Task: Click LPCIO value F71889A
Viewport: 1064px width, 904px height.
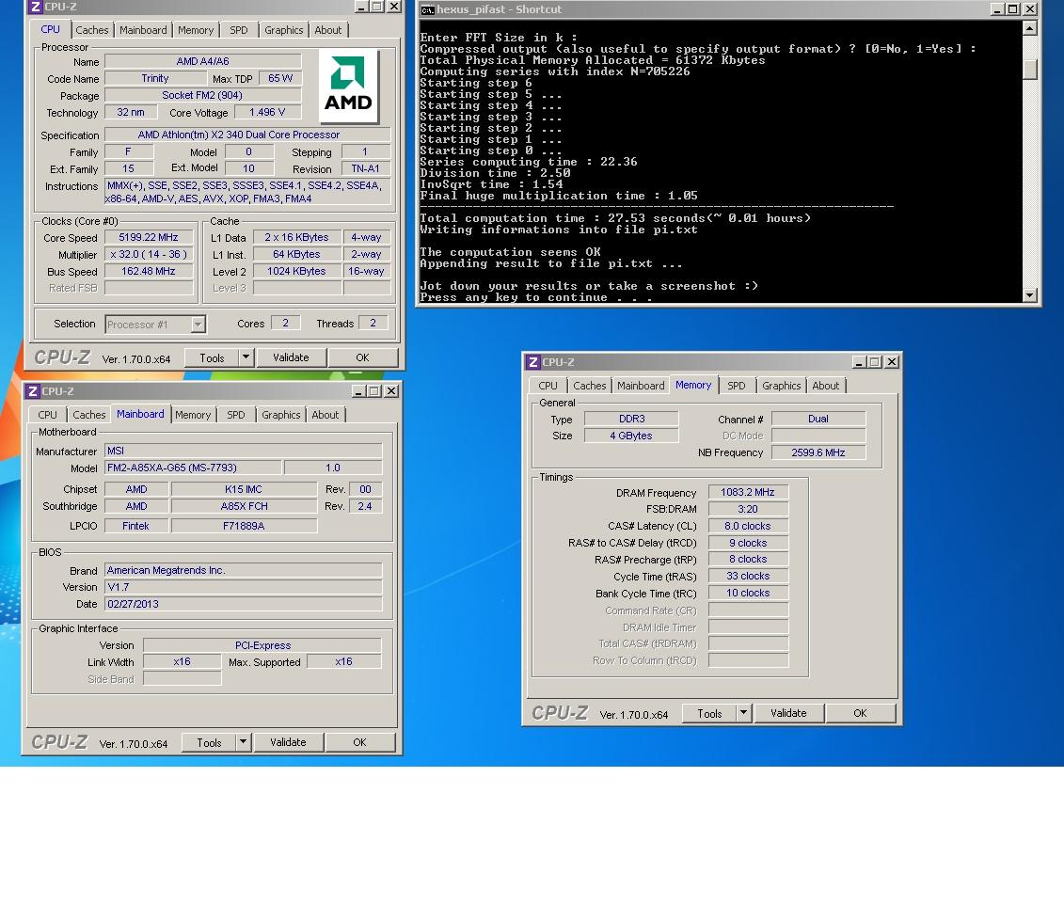Action: (x=244, y=526)
